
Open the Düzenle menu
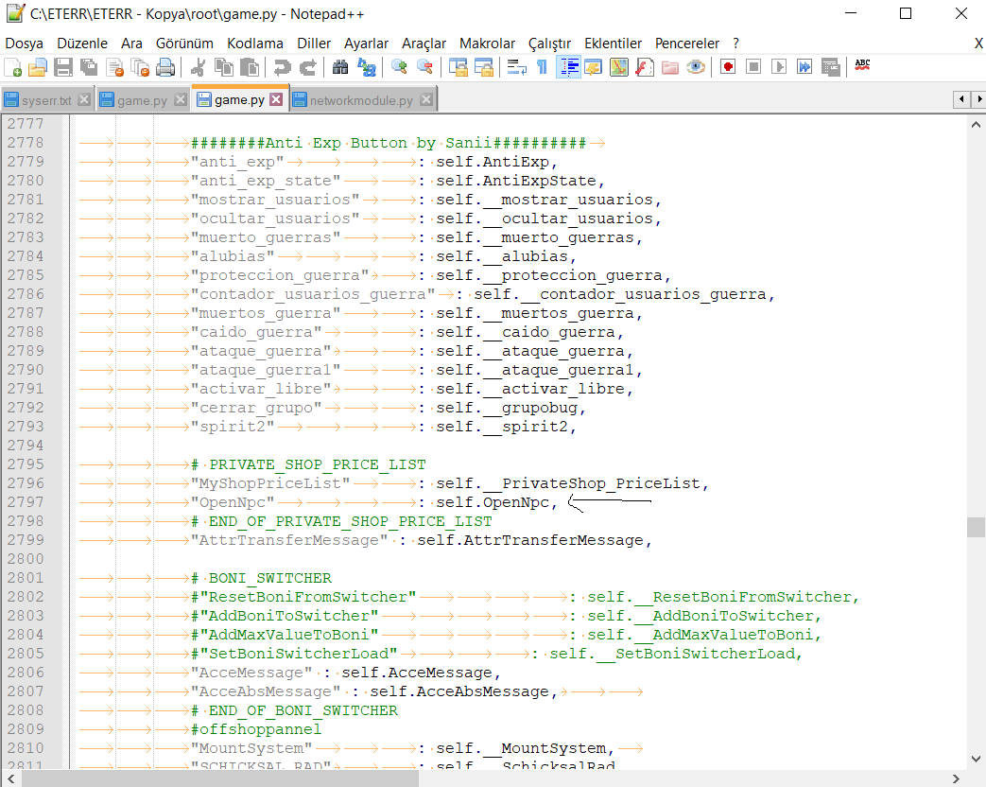[x=81, y=44]
